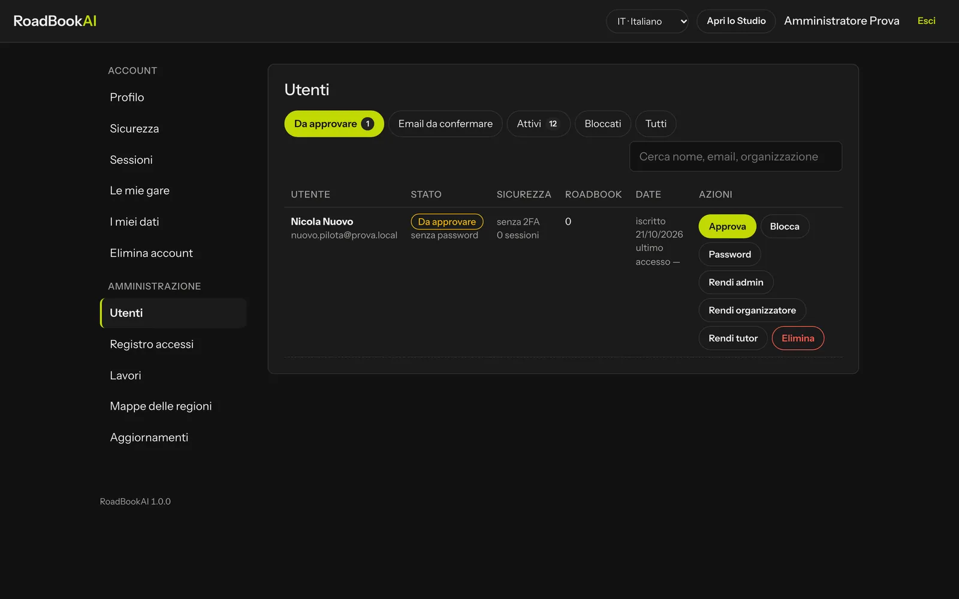Approve Nicola Nuovo with Approva
This screenshot has height=599, width=959.
point(727,226)
